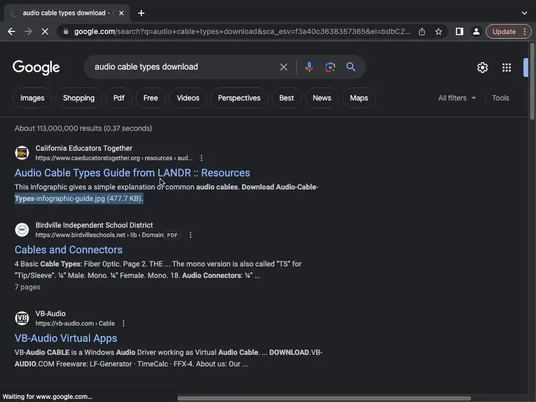View site information lock icon
Viewport: 536px width, 402px height.
click(66, 31)
